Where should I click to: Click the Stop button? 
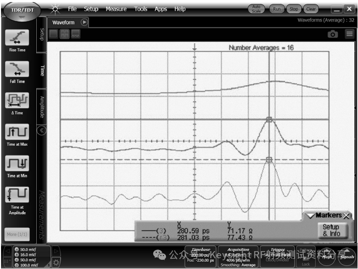[294, 9]
